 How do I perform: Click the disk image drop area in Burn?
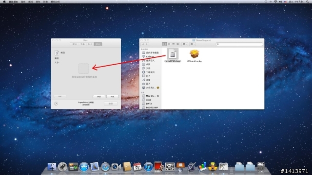(83, 69)
